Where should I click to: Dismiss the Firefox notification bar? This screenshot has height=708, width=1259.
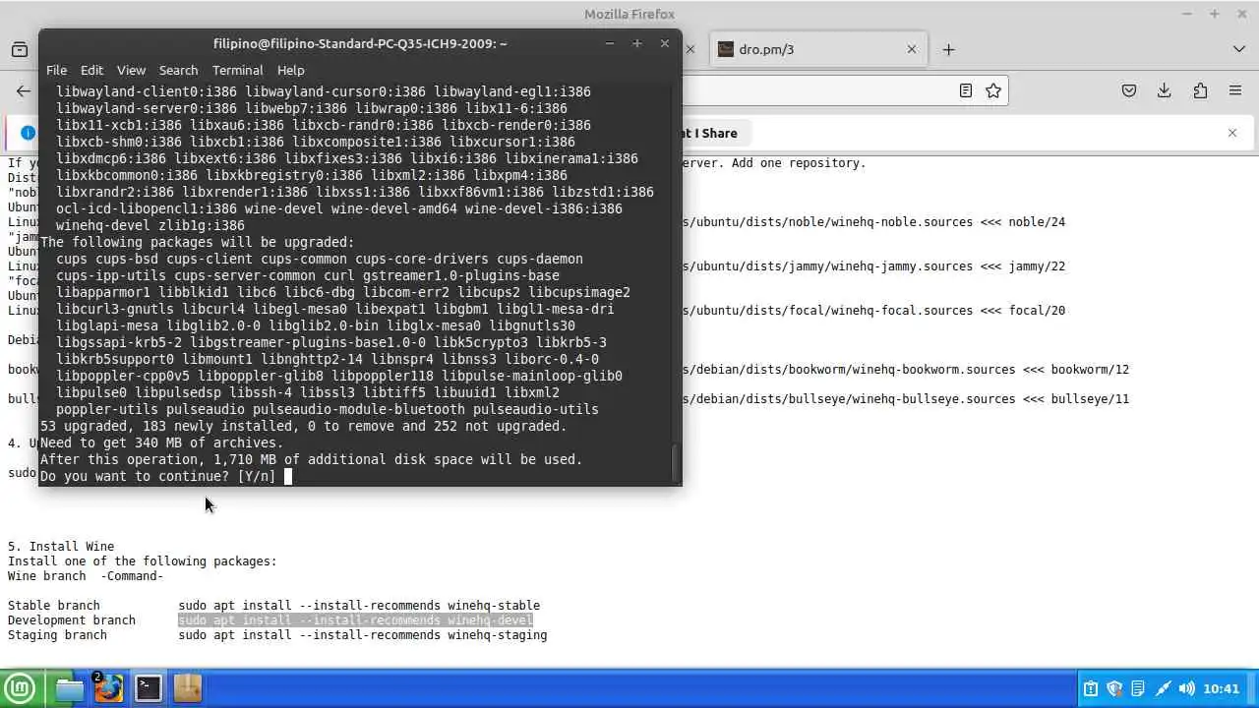point(1232,133)
